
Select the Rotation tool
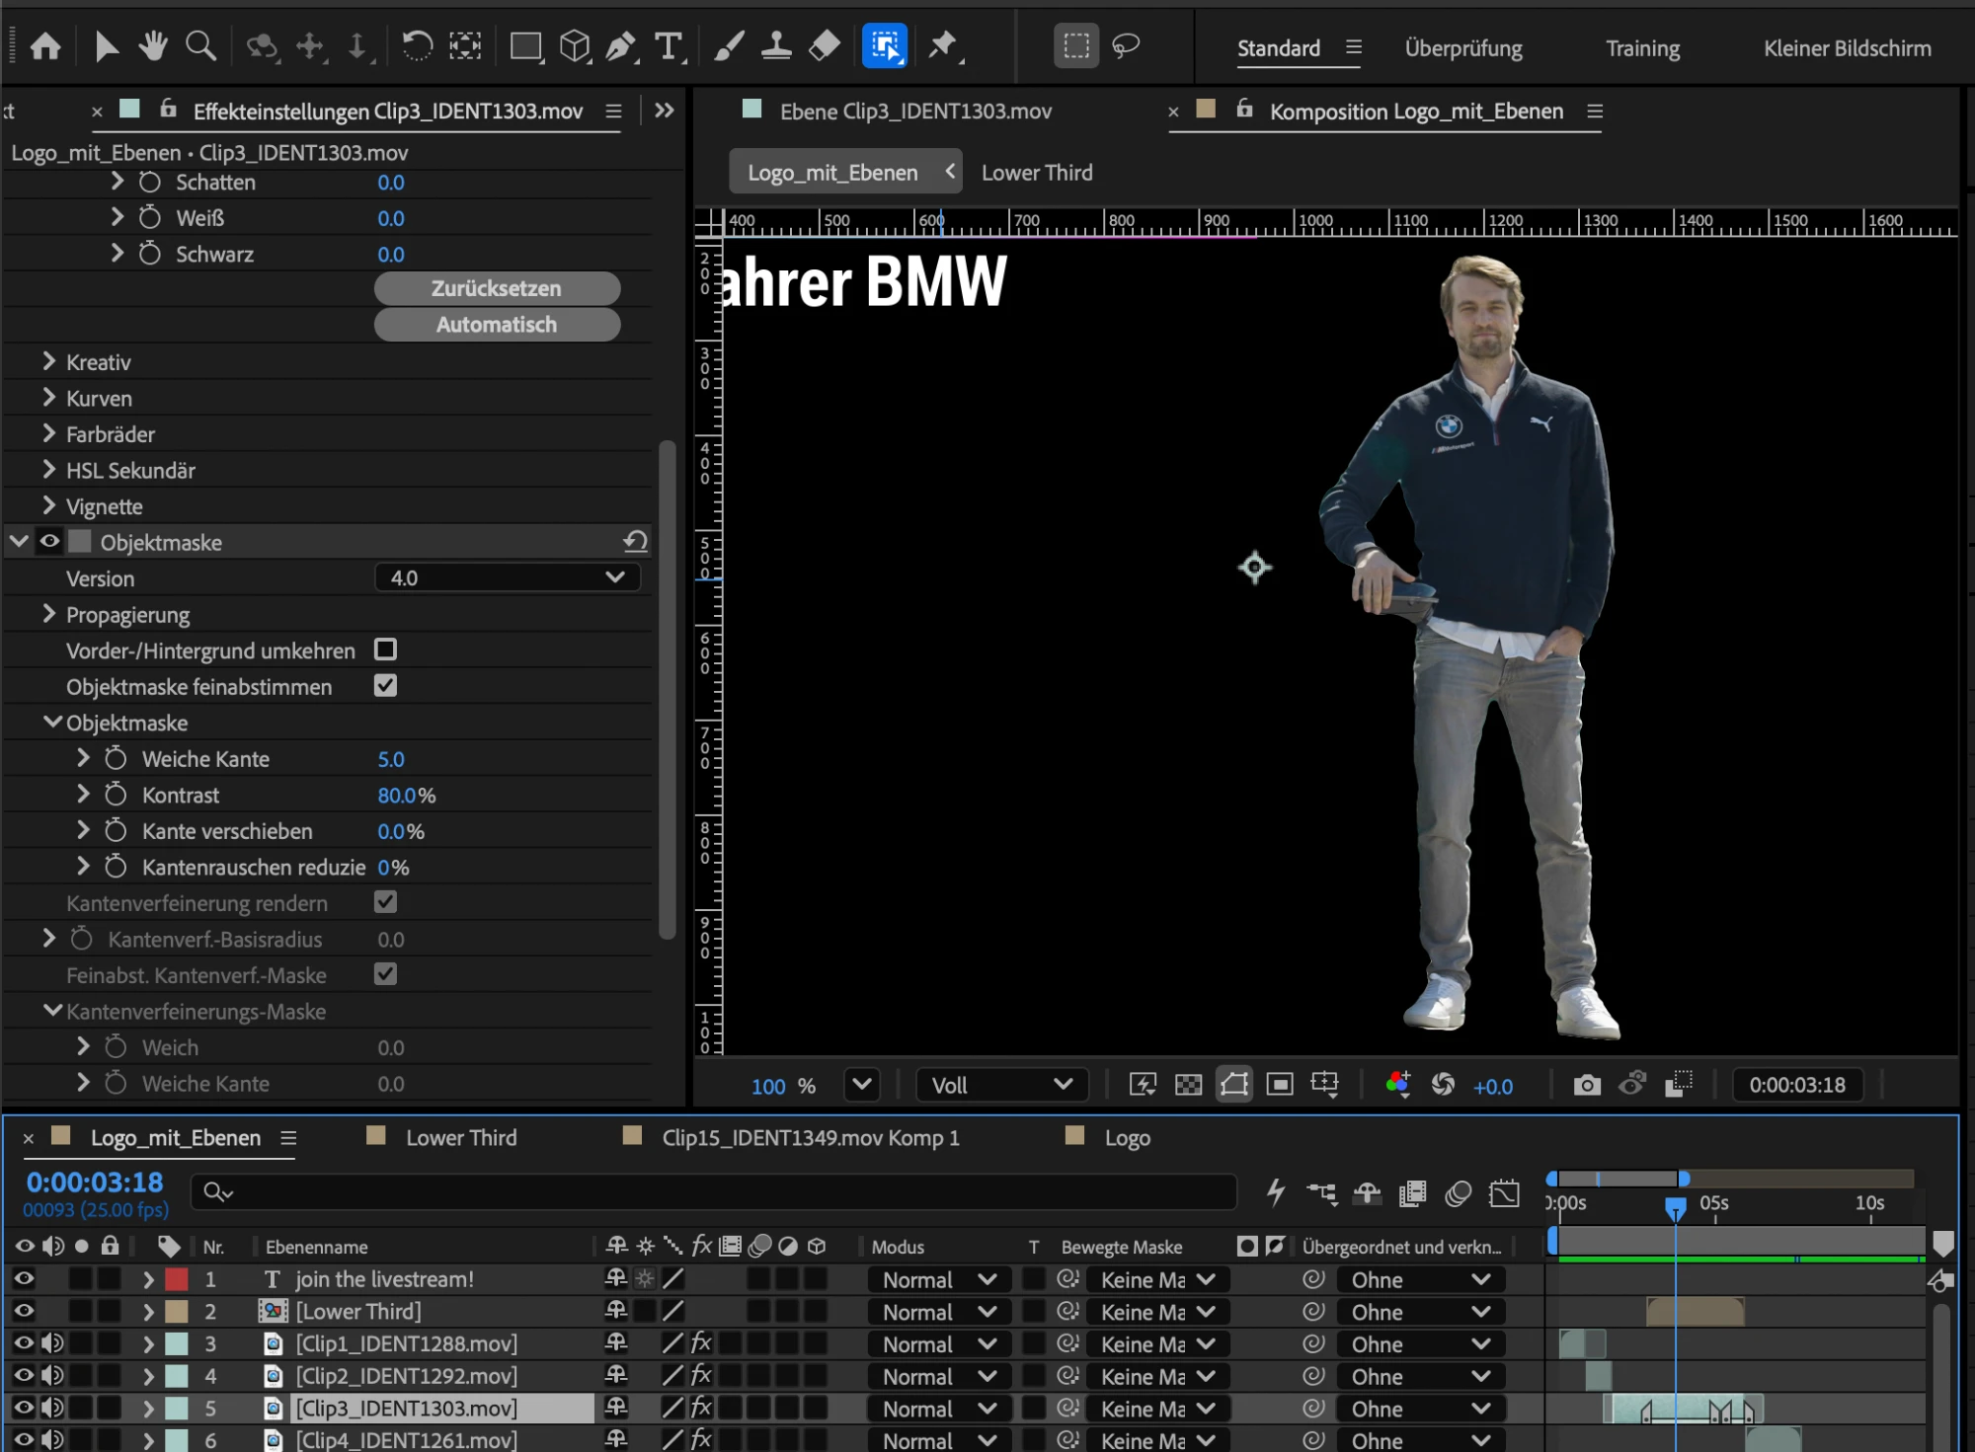pyautogui.click(x=417, y=46)
